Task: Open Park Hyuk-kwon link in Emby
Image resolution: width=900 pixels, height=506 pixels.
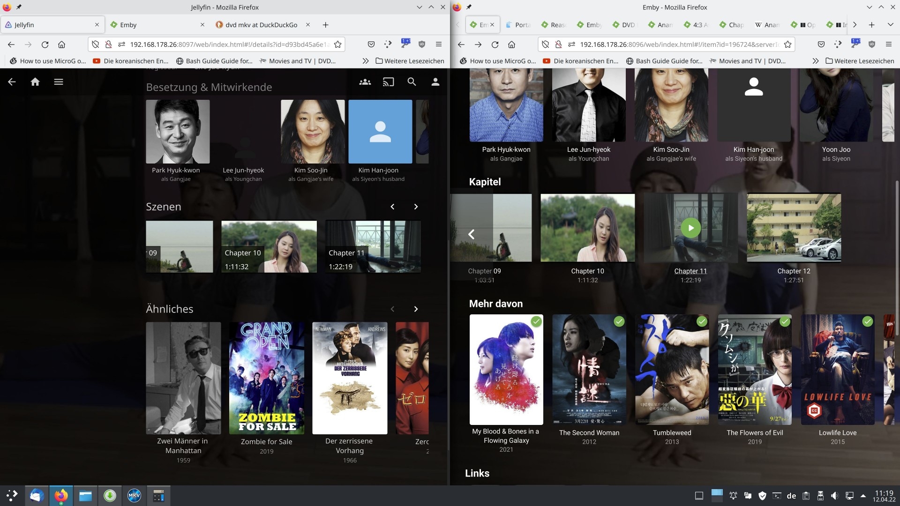Action: point(506,149)
